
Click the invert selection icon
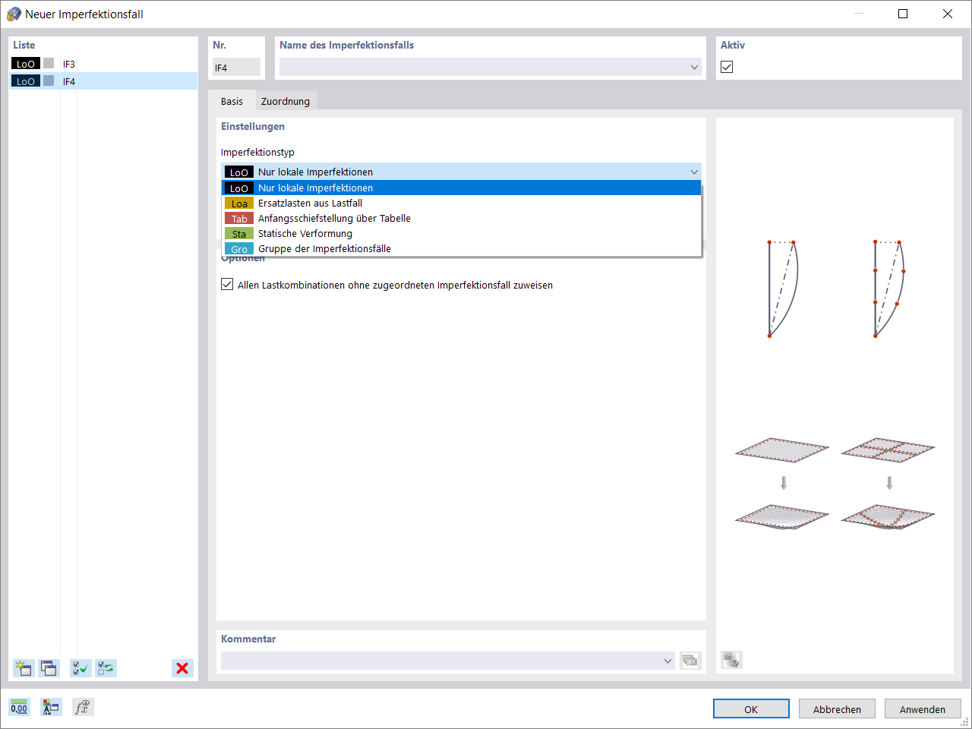[x=106, y=668]
